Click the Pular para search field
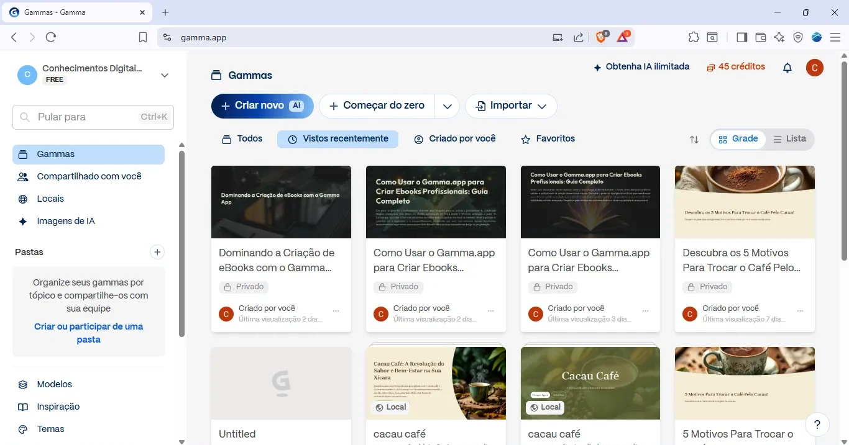This screenshot has width=849, height=445. point(93,117)
